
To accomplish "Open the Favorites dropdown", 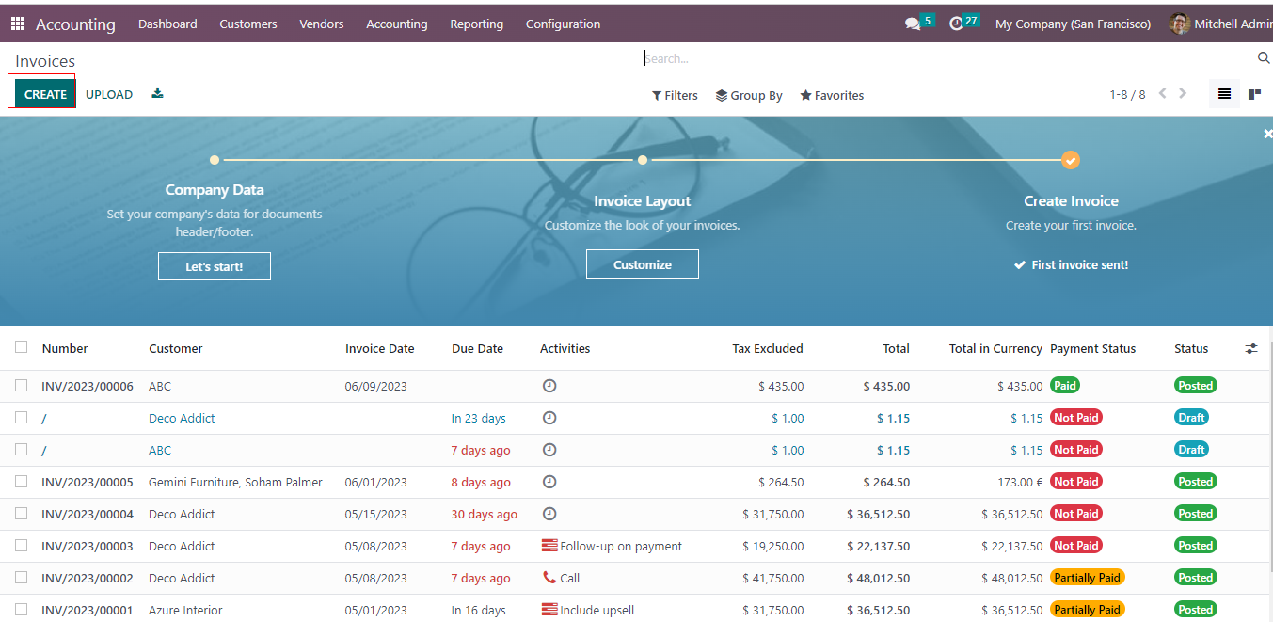I will pyautogui.click(x=832, y=95).
